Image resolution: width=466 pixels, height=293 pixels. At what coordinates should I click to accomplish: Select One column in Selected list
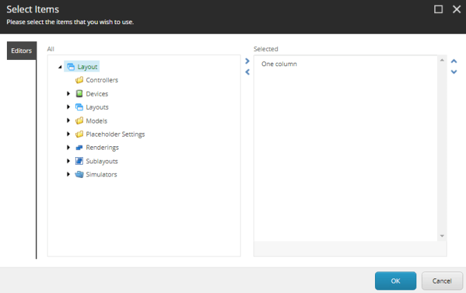pyautogui.click(x=279, y=64)
